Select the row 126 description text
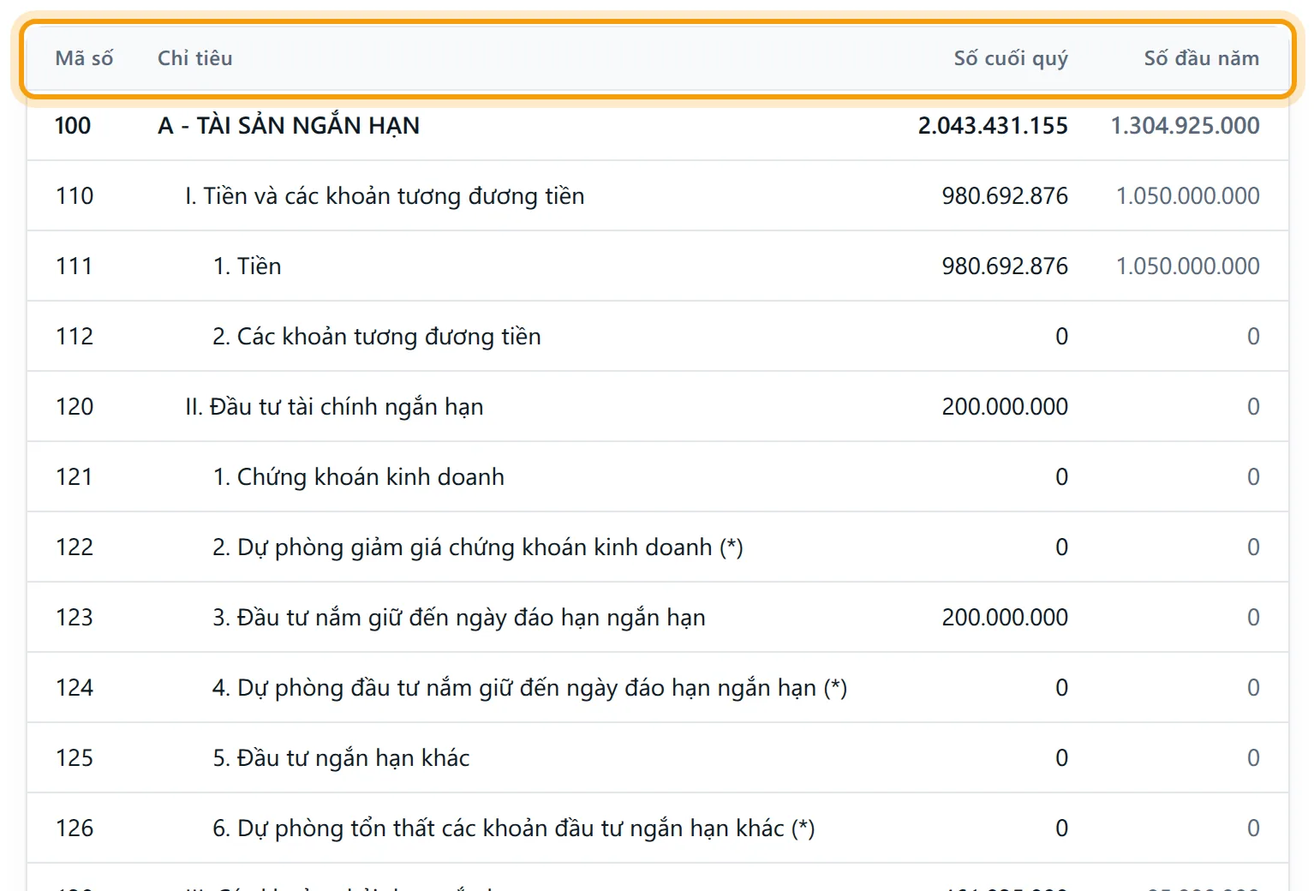 coord(513,828)
